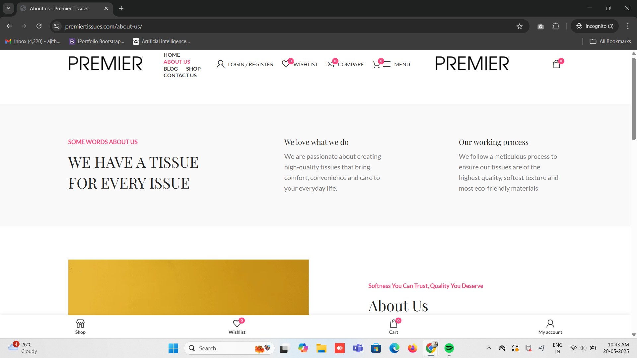Open the CONTACT US menu item
The image size is (637, 358).
180,75
